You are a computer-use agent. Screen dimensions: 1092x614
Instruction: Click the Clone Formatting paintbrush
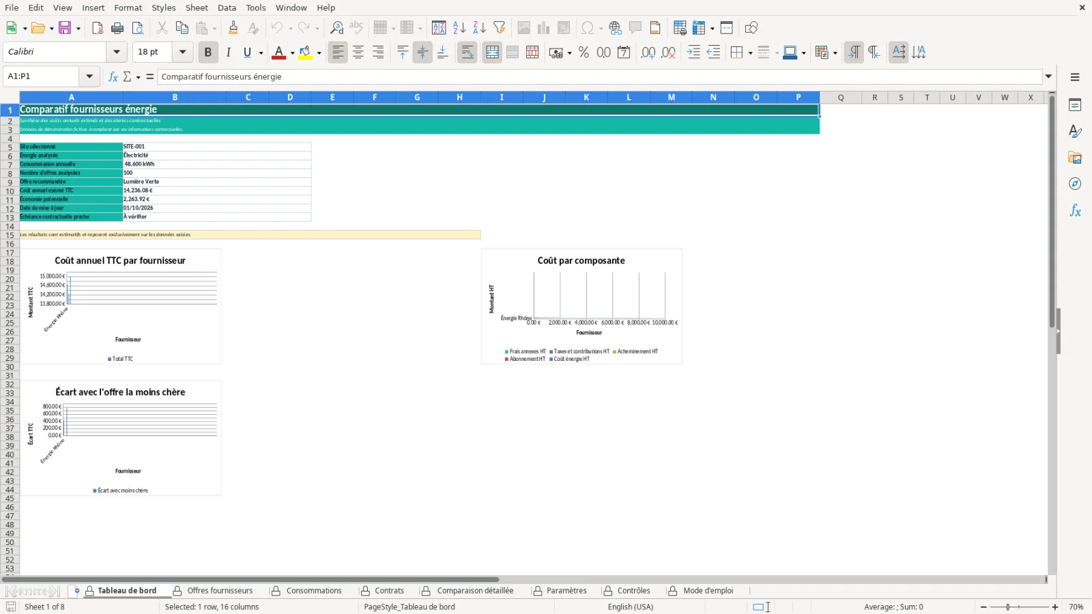pos(233,28)
